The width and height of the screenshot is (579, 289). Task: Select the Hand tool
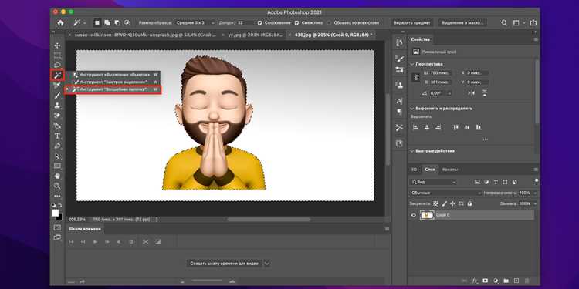point(57,176)
